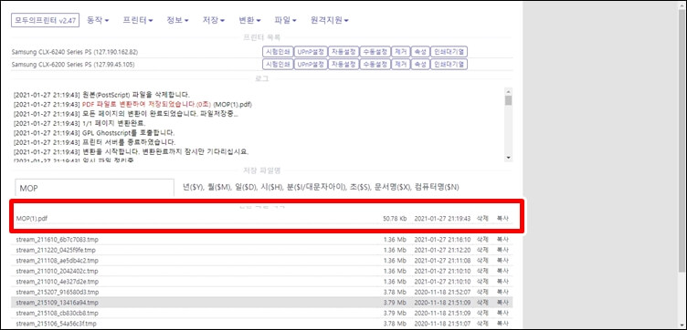Click the GPL Ghostscript를 호출합니다 log line

tap(129, 133)
